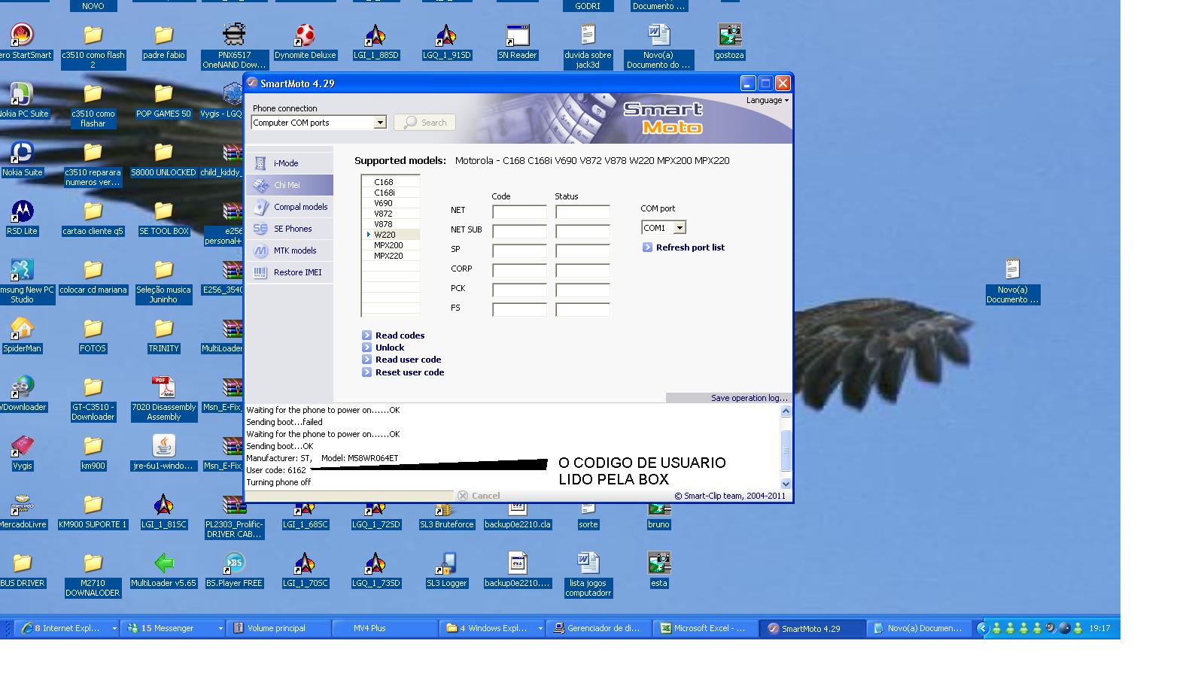Screen dimensions: 1204x677
Task: Select C168 in the model list
Action: [391, 182]
